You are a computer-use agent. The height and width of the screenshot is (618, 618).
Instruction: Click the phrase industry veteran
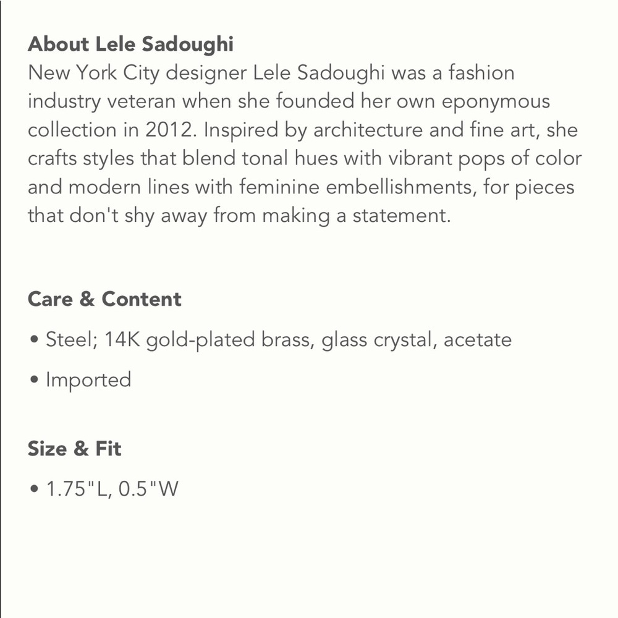(102, 102)
